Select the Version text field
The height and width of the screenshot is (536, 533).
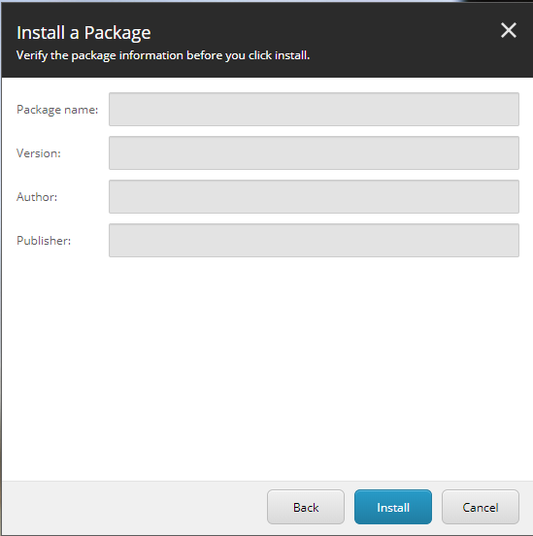314,152
